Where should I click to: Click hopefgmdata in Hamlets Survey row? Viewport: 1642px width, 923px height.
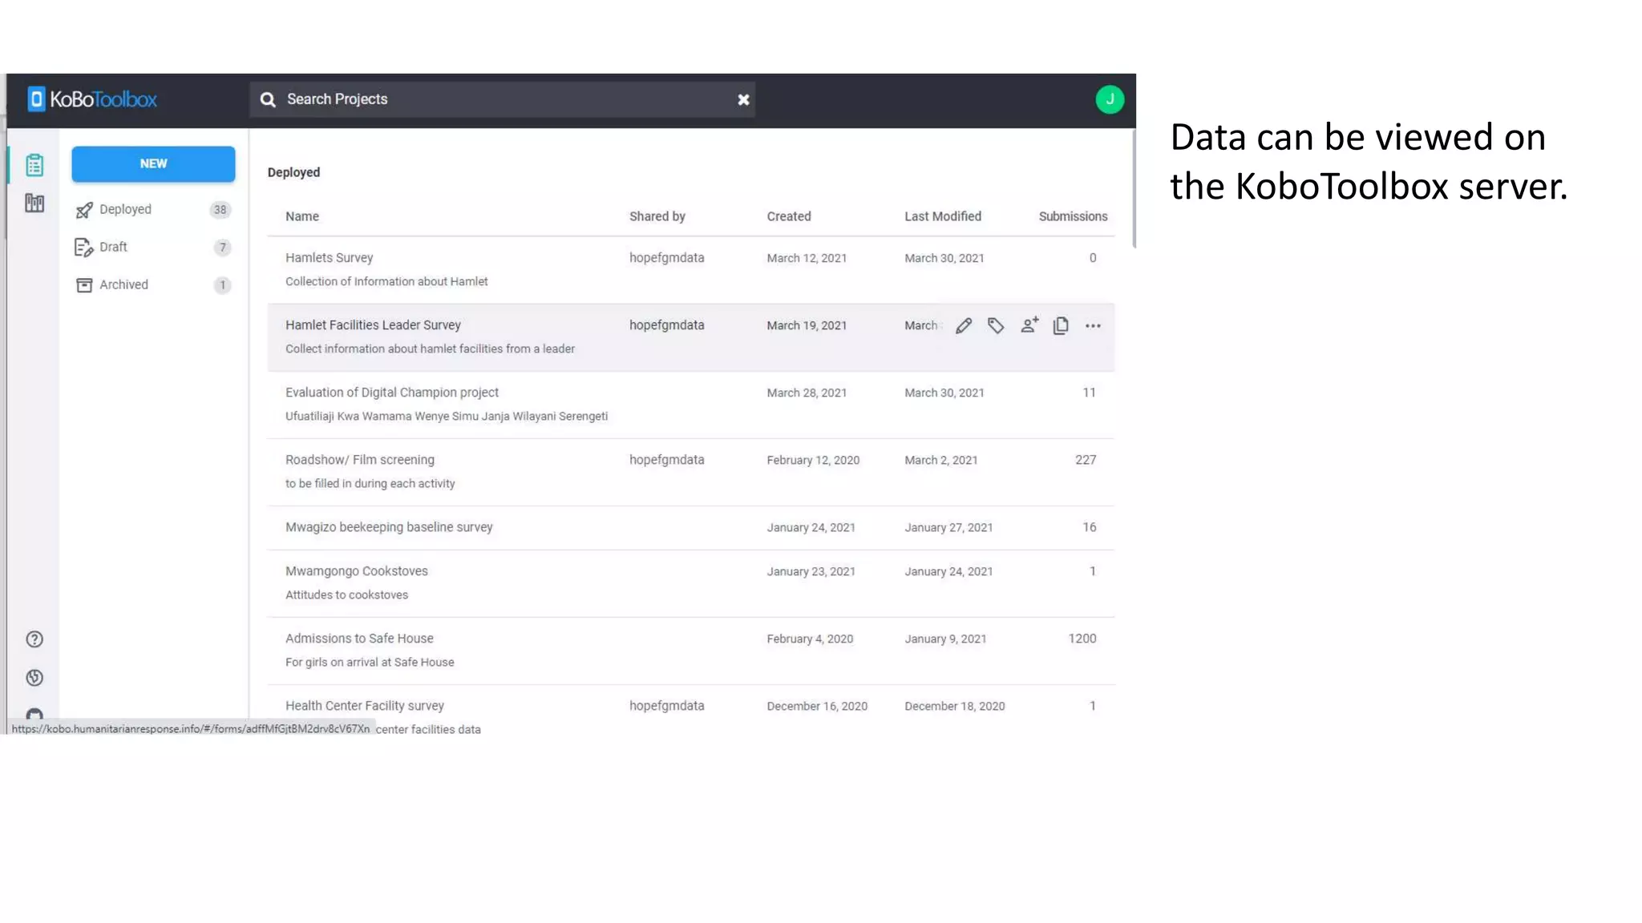(667, 258)
